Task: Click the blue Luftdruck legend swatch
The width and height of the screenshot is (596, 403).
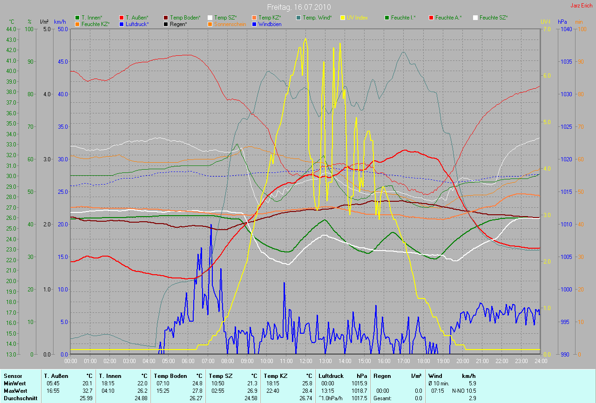Action: tap(122, 24)
